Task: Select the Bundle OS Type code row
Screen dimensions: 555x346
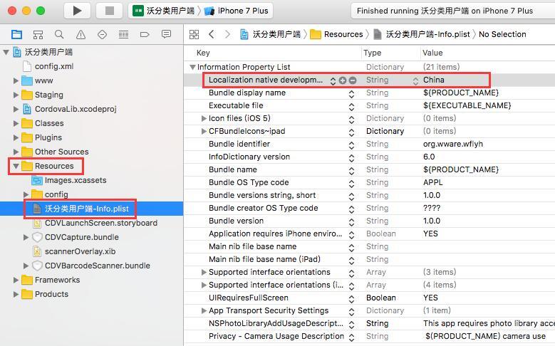Action: [369, 182]
